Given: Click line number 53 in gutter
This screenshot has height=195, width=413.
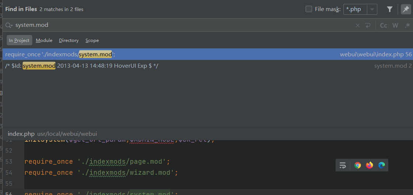Looking at the screenshot, I should 9,162.
